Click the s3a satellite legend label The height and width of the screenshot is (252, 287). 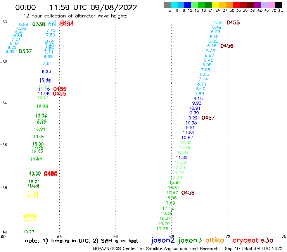click(x=267, y=240)
